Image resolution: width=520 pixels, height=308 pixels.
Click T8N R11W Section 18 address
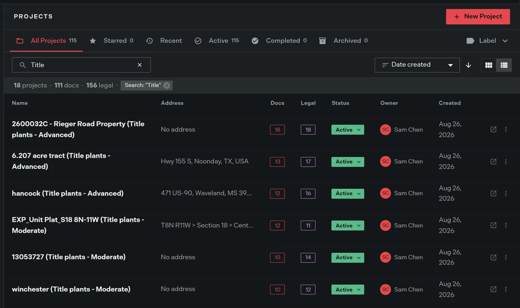pyautogui.click(x=207, y=225)
